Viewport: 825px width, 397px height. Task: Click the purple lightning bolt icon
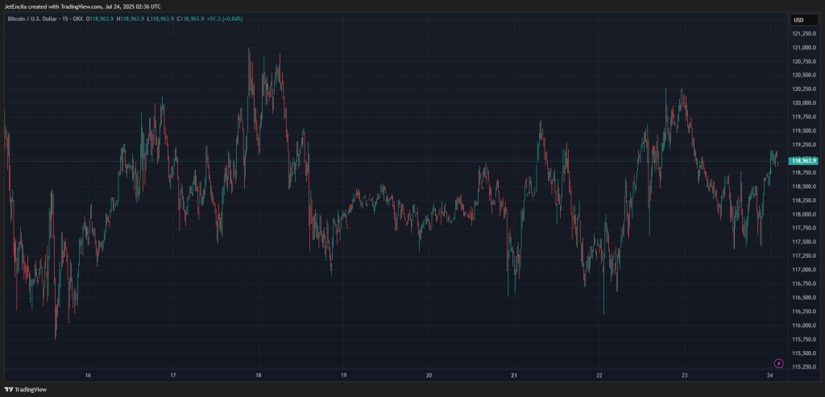pyautogui.click(x=778, y=363)
